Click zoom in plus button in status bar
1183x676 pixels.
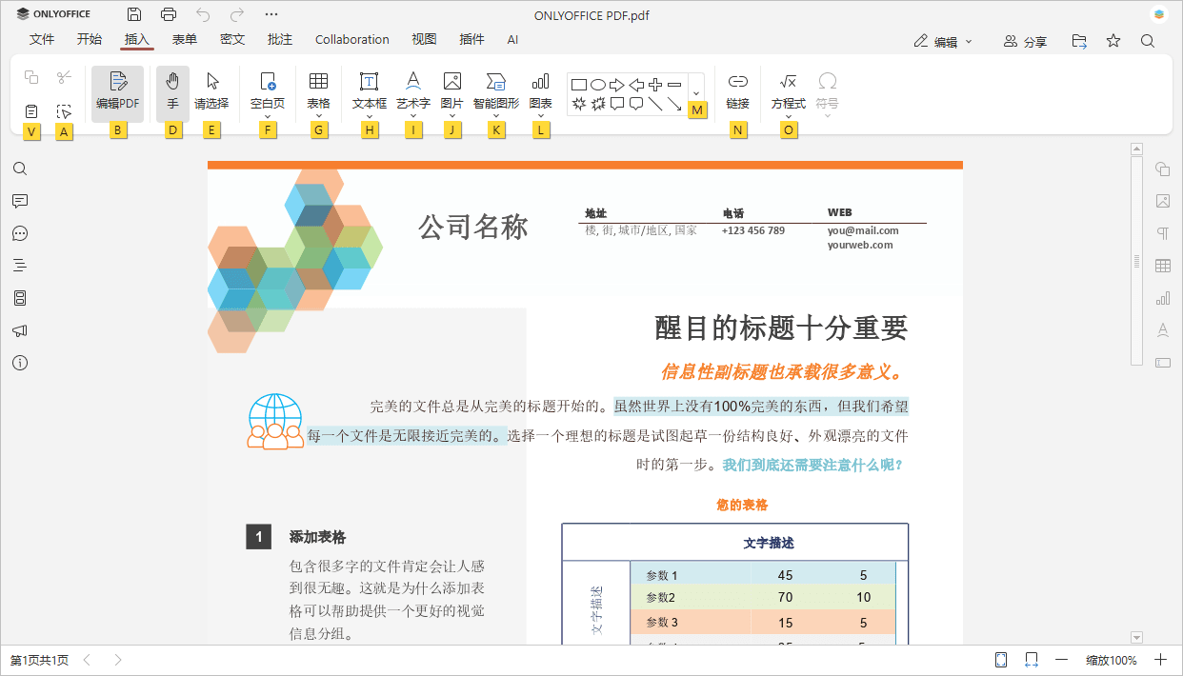point(1160,660)
